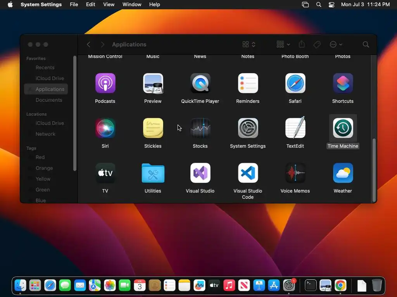Select the Siri app icon
This screenshot has height=297, width=397.
(105, 128)
